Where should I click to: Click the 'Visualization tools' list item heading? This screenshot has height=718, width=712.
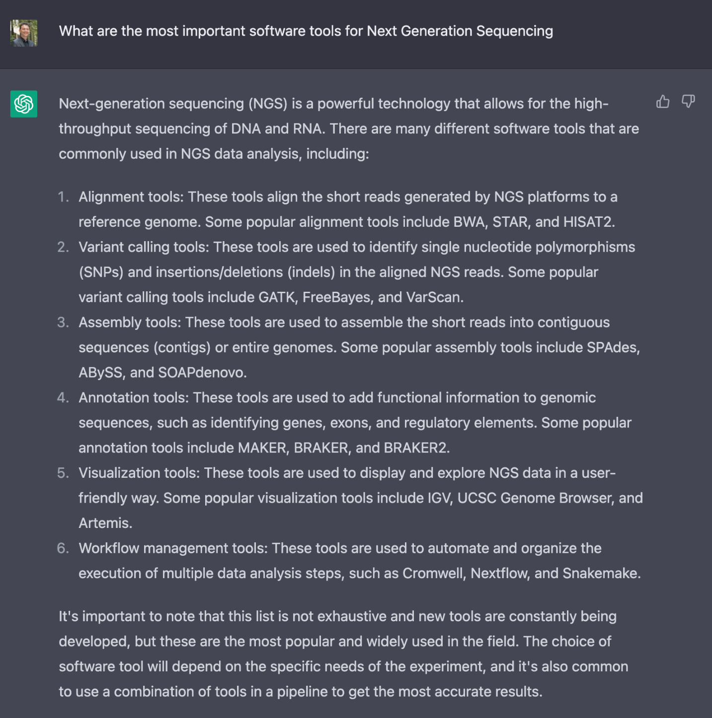(139, 473)
